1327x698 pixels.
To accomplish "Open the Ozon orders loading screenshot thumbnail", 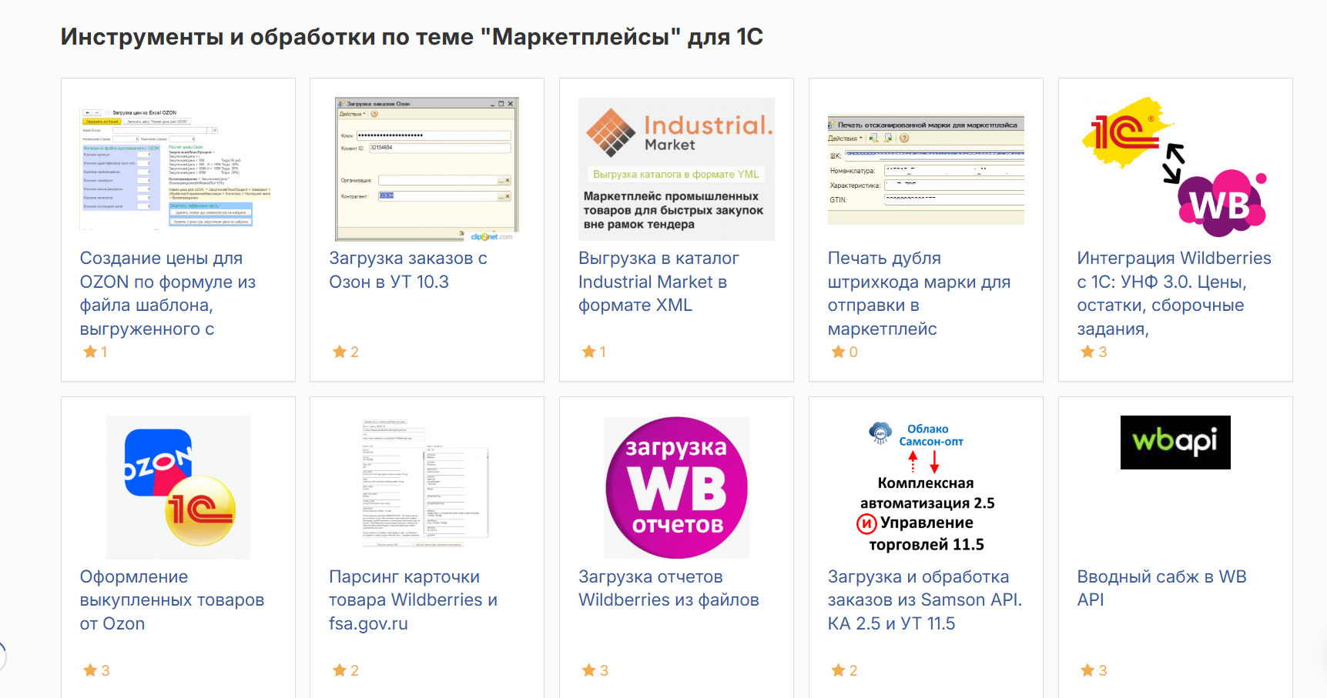I will [x=427, y=169].
